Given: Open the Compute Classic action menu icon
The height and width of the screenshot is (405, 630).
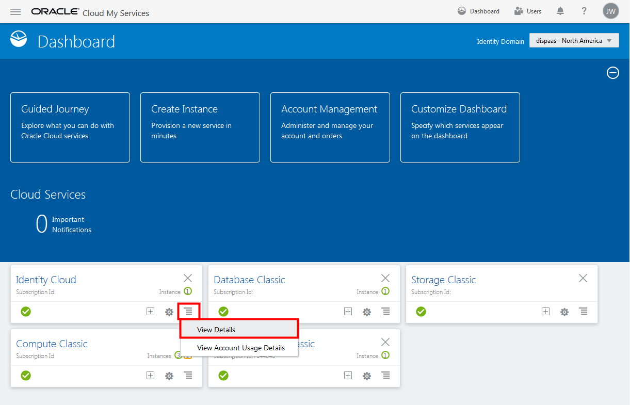Looking at the screenshot, I should [188, 376].
